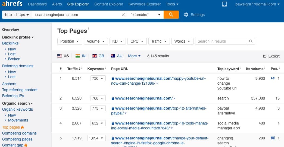Click the info icon beside Keywords header

[x=105, y=68]
